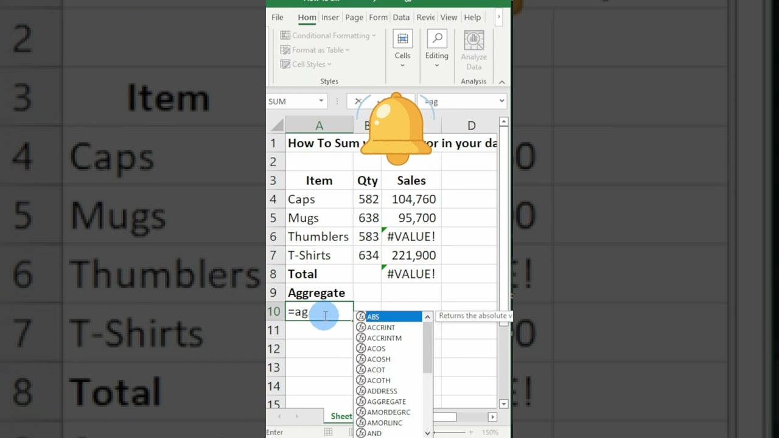
Task: Choose ACOTH from the function list
Action: (388, 380)
